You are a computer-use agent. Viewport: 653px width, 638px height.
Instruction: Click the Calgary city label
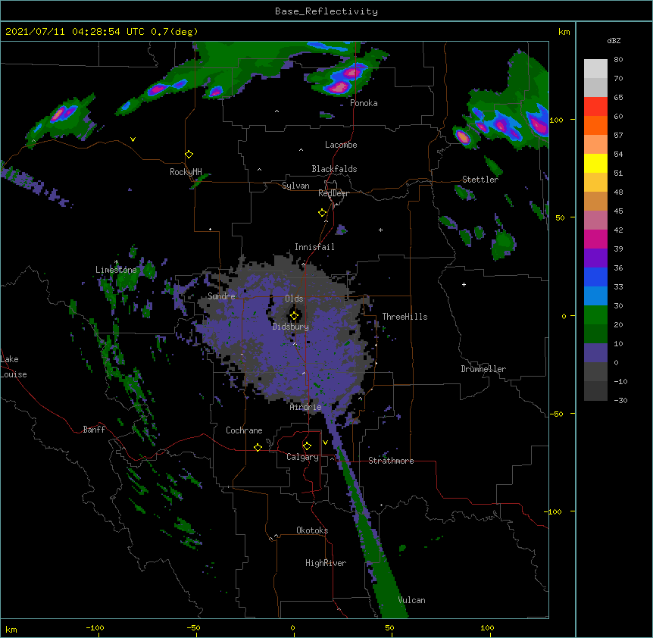(x=302, y=457)
